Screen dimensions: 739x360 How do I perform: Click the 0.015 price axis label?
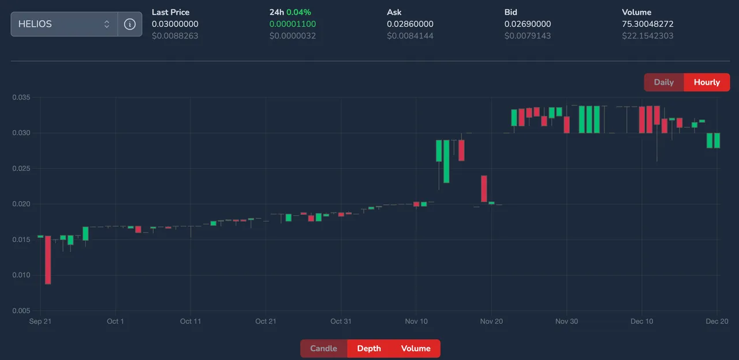coord(21,240)
